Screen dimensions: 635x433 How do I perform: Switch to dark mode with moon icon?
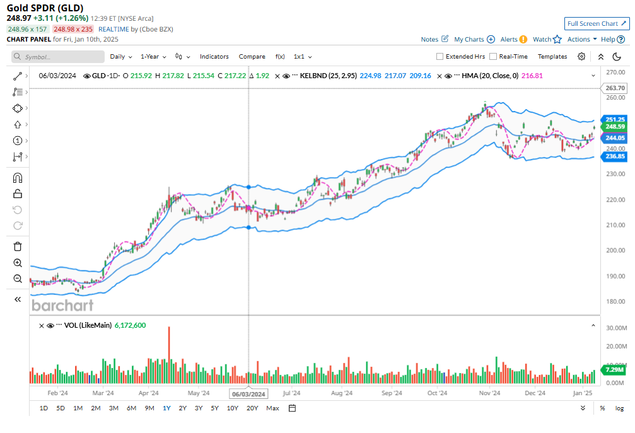[x=617, y=57]
